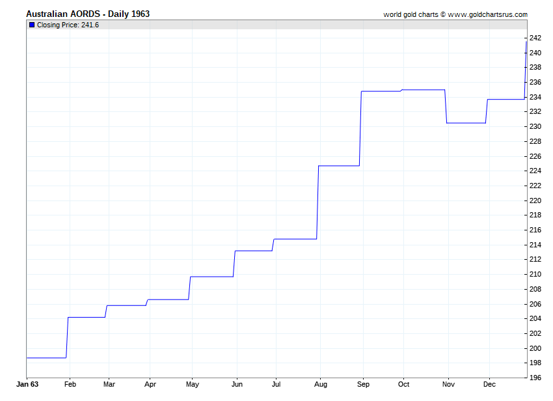Click the 242 value on the y-axis

pos(535,38)
